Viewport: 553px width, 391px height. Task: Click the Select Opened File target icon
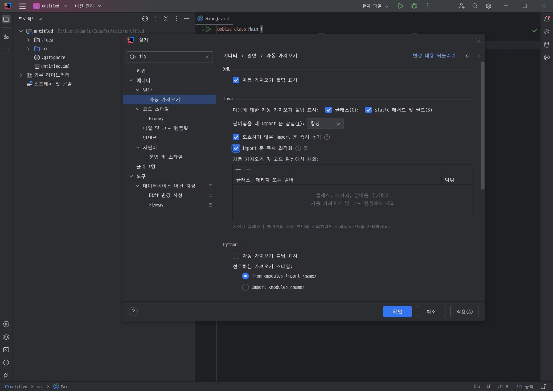pyautogui.click(x=145, y=19)
